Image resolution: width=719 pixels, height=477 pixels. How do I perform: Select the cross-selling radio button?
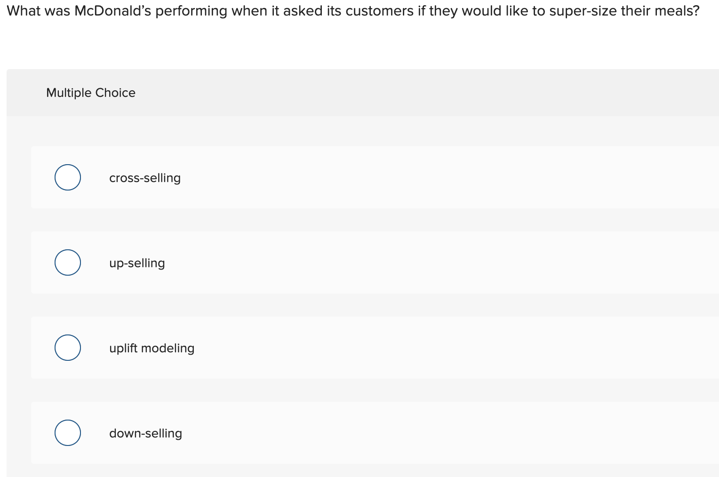(68, 177)
